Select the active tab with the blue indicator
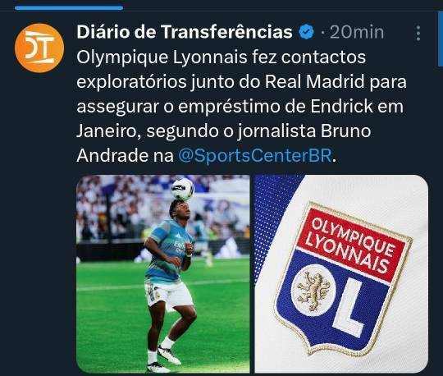 pos(69,8)
